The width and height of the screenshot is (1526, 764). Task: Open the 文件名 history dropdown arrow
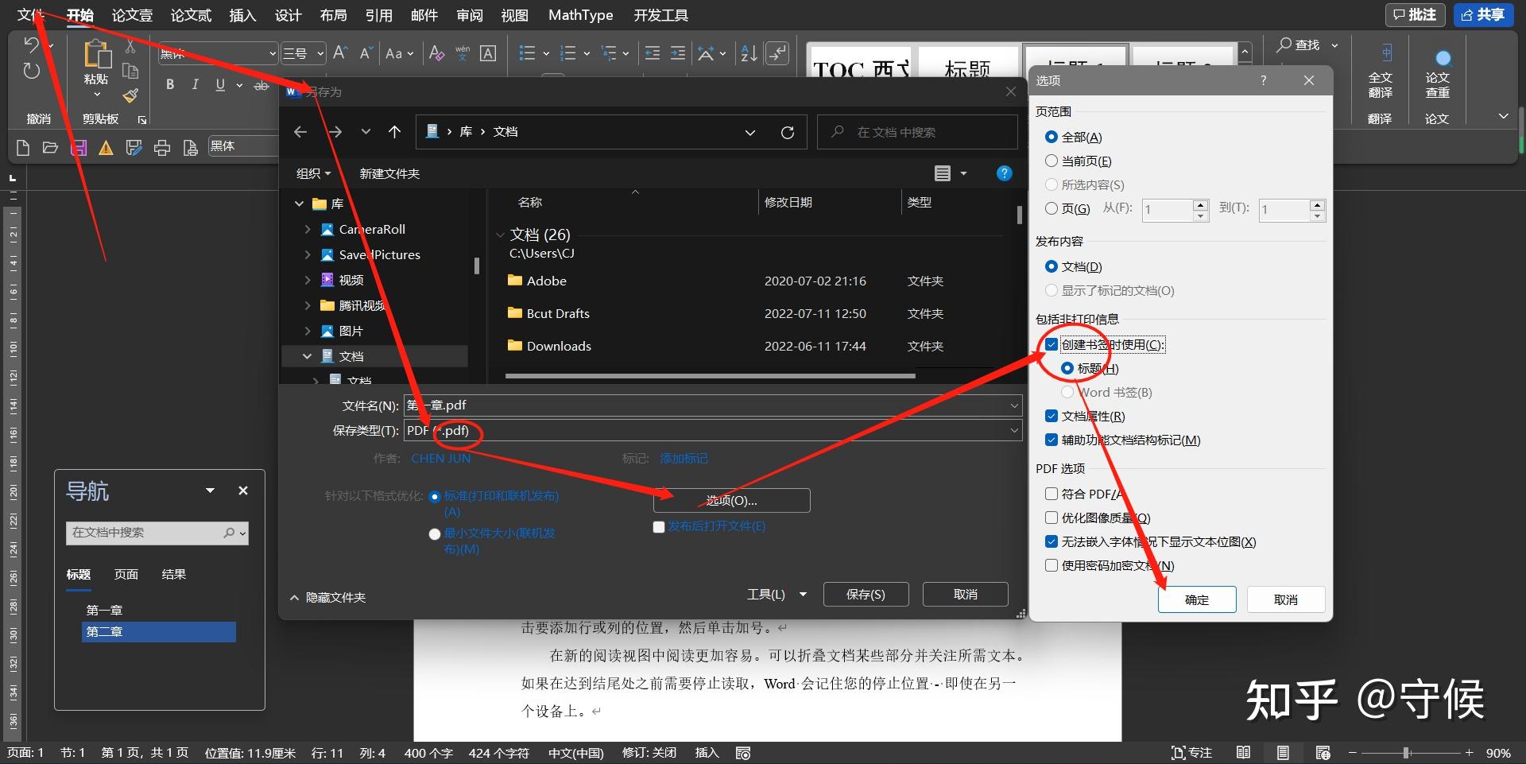coord(1014,405)
